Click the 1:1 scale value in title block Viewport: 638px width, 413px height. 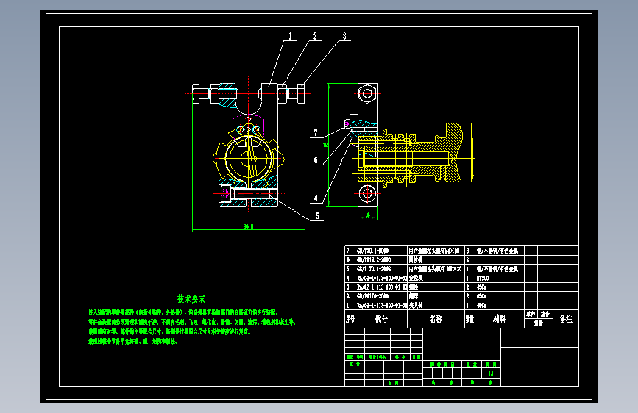(491, 373)
